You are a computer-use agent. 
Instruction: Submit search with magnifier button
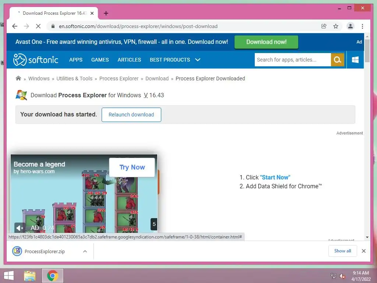[337, 60]
